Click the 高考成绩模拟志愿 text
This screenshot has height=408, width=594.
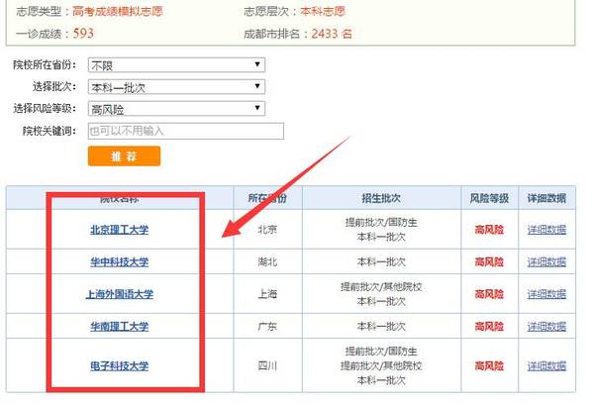[x=118, y=11]
